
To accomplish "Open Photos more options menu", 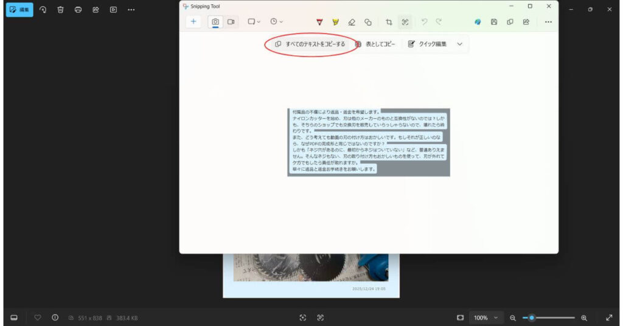I will [131, 10].
